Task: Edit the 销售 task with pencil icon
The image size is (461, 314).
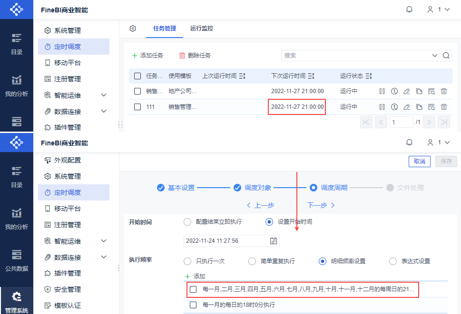Action: (x=407, y=91)
